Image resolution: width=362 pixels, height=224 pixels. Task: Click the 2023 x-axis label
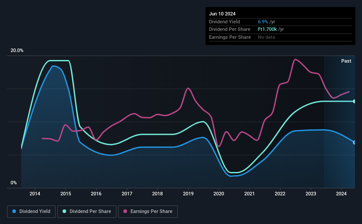click(311, 194)
